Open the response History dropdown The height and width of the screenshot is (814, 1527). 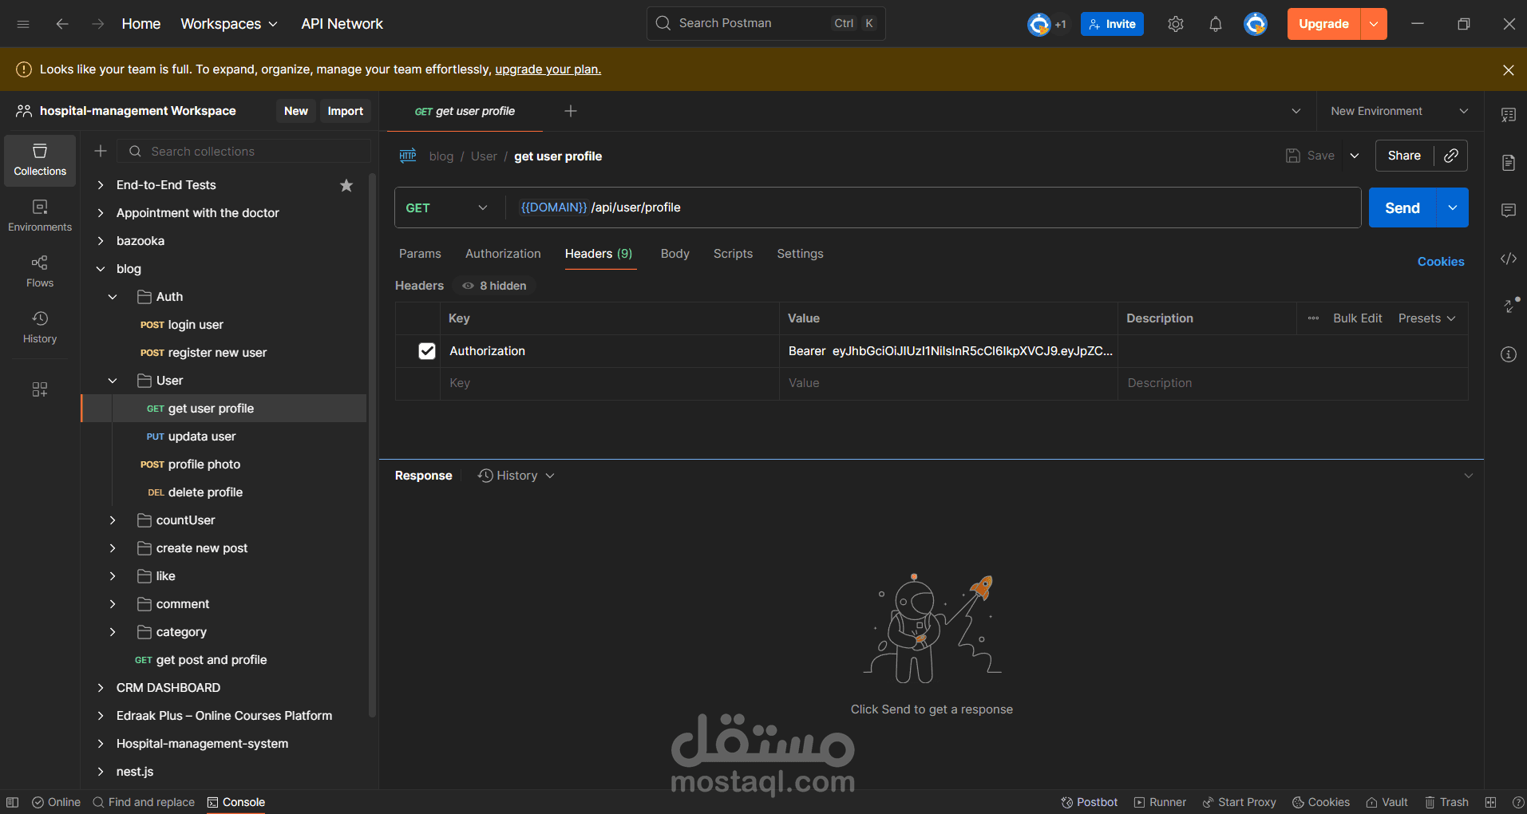point(516,476)
